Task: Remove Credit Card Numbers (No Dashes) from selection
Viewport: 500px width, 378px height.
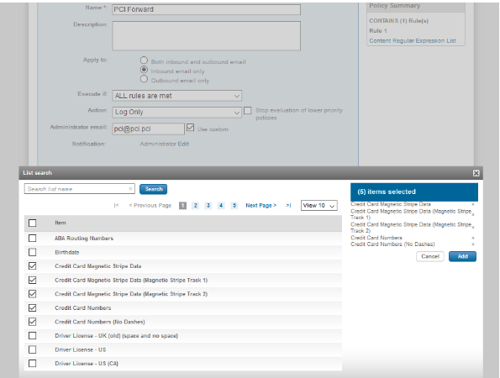Action: pyautogui.click(x=473, y=244)
